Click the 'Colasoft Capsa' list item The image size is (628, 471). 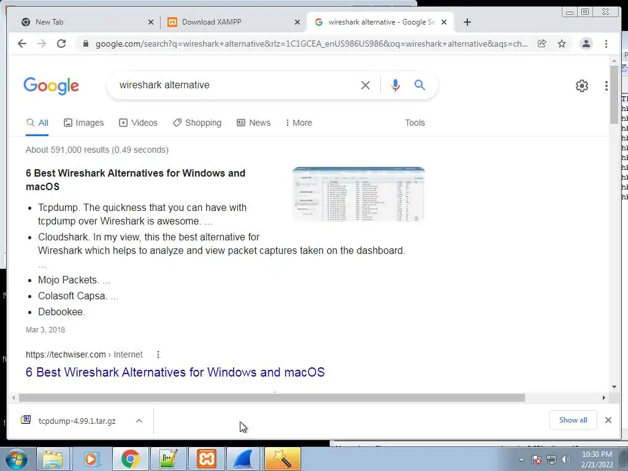78,296
